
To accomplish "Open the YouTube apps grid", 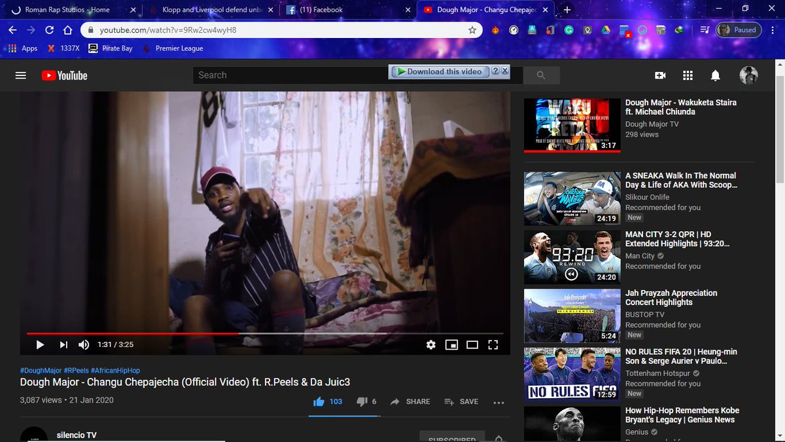I will [688, 75].
